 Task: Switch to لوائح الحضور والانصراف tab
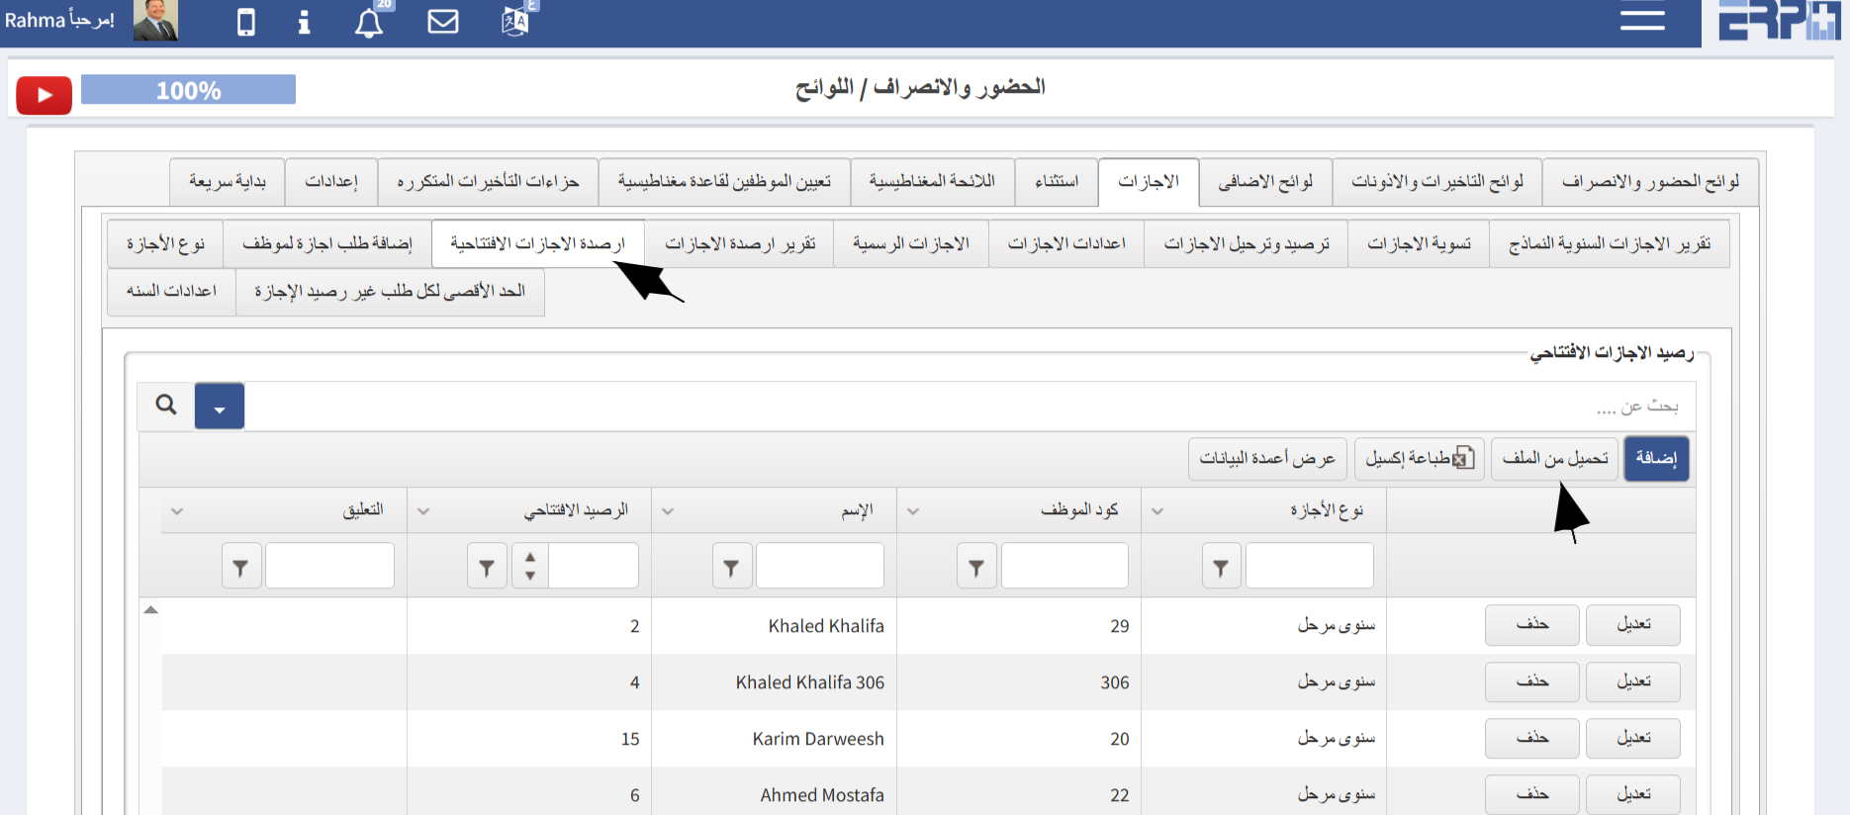(x=1650, y=182)
